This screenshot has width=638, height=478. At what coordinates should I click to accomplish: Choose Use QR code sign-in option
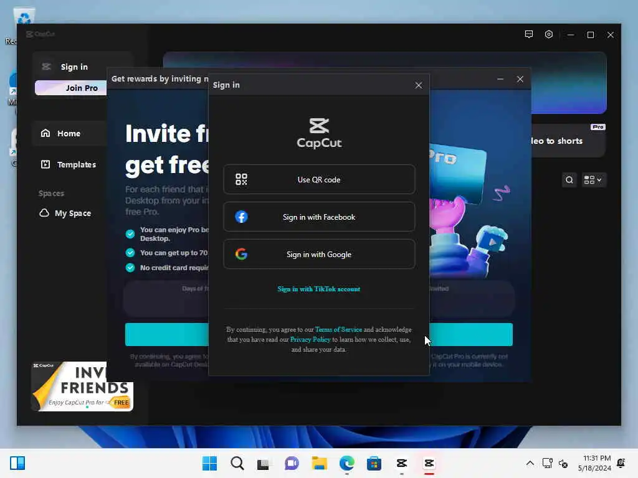pyautogui.click(x=319, y=179)
